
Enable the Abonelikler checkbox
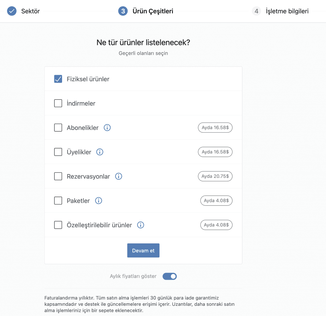pyautogui.click(x=58, y=128)
